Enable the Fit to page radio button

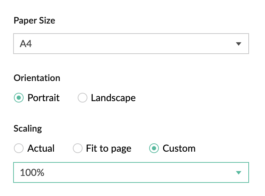pos(77,149)
